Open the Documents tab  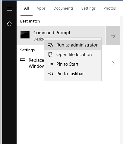click(63, 8)
